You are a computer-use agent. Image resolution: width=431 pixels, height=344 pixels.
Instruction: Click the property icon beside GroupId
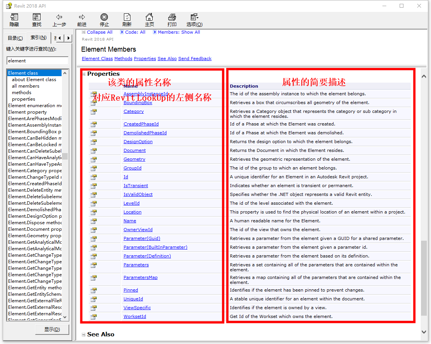94,168
